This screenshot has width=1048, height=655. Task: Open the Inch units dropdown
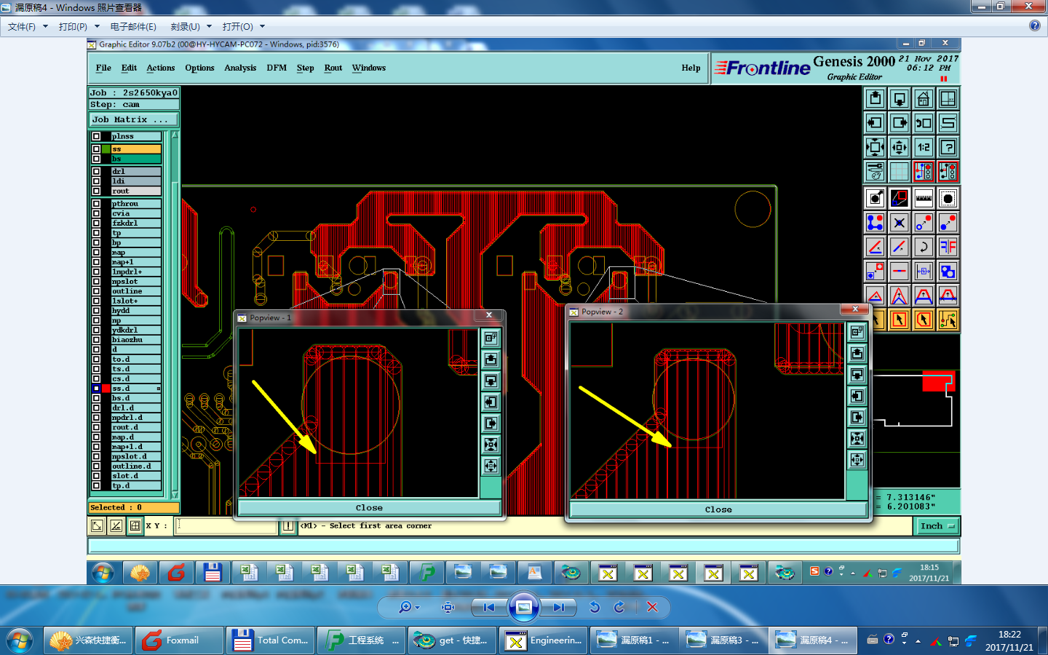click(936, 526)
